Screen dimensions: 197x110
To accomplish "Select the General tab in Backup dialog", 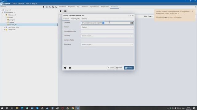I will pos(66,19).
